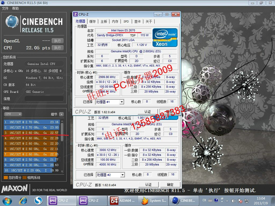Expand the 细节 details arrow

click(x=61, y=114)
